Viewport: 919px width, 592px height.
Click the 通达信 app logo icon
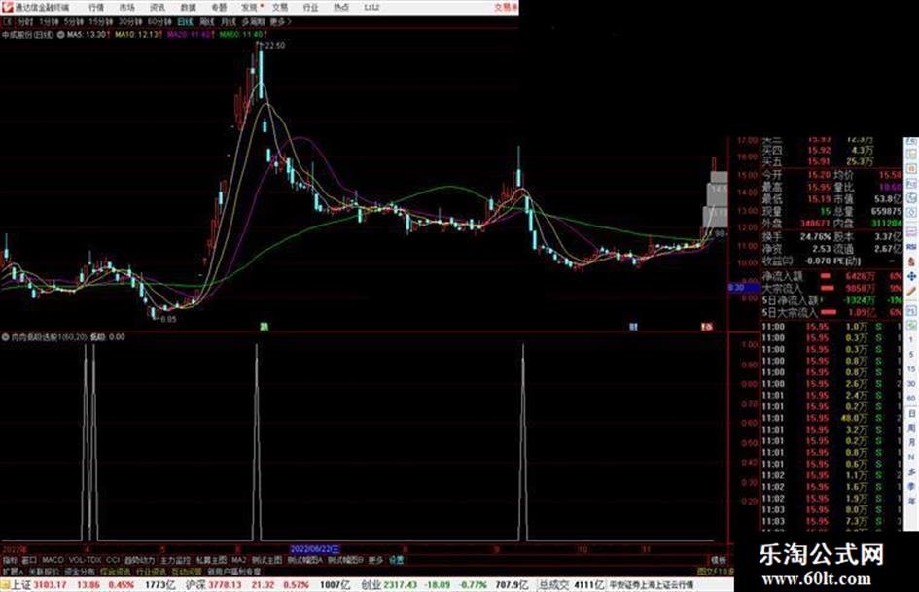7,7
